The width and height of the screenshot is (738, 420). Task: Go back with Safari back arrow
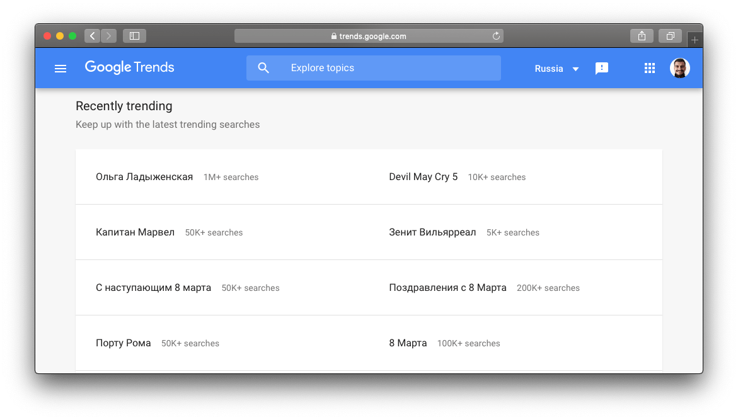[x=92, y=36]
